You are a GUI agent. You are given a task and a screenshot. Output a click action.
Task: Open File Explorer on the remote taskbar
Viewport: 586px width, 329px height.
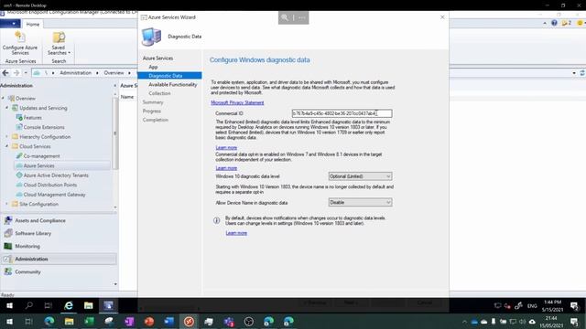coord(89,305)
